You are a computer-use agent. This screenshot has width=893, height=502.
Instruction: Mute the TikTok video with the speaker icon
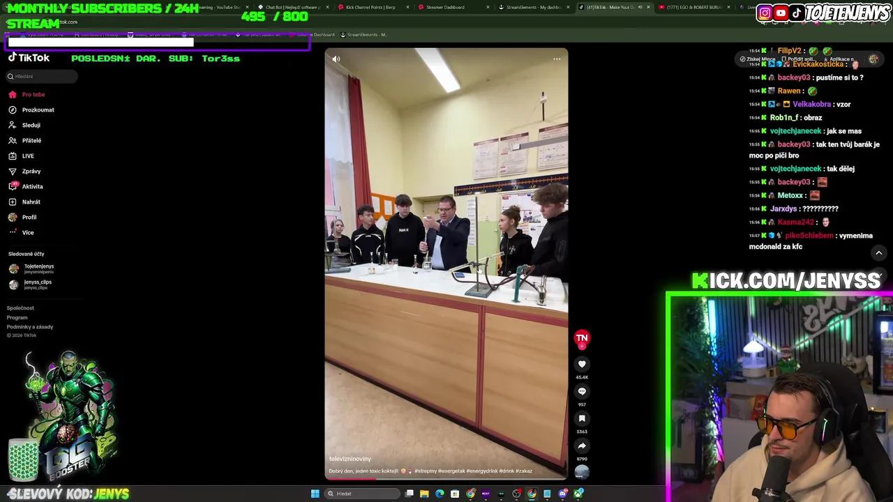point(336,59)
